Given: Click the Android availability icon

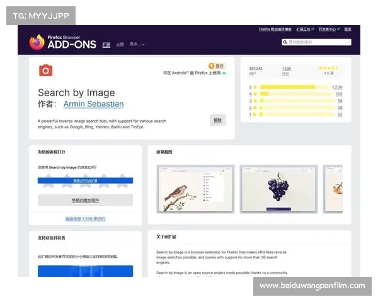Looking at the screenshot, I should 223,73.
